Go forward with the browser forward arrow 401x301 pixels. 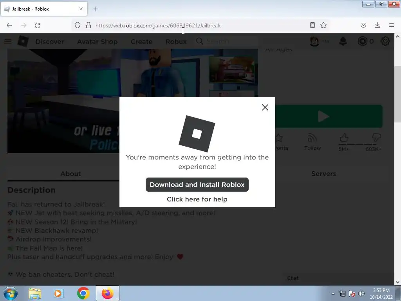(x=23, y=25)
